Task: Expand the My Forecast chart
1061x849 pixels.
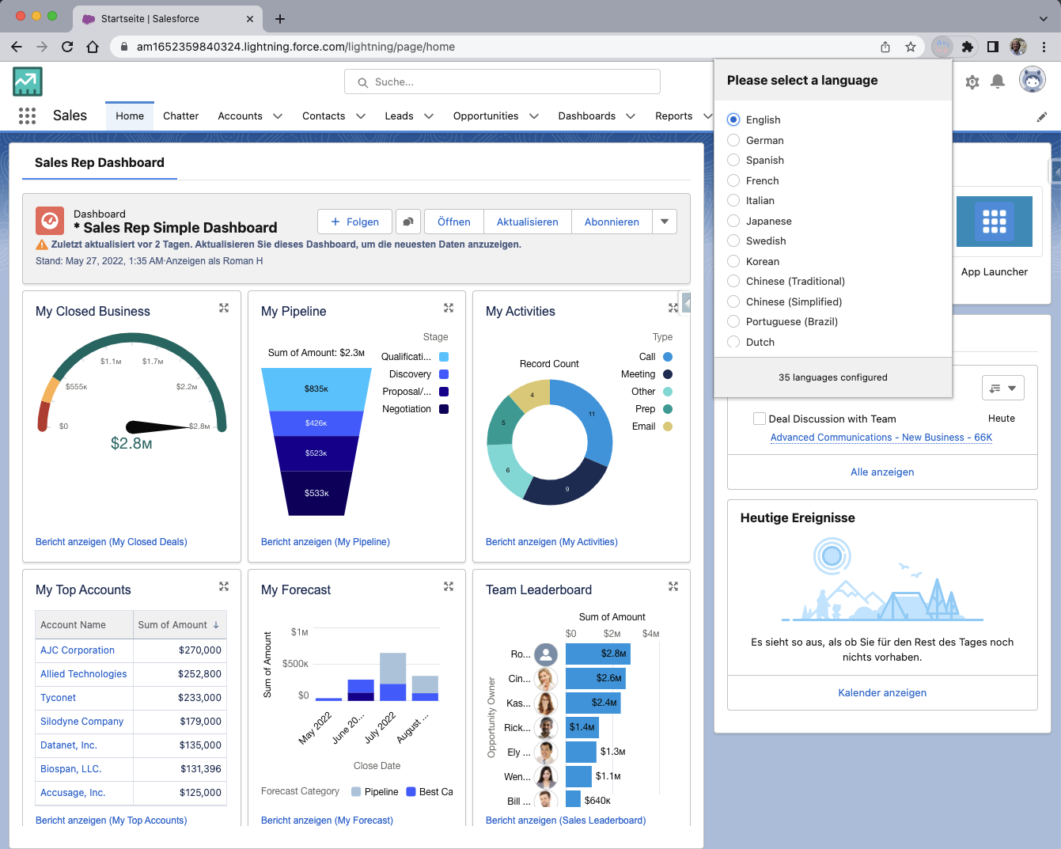Action: point(449,586)
